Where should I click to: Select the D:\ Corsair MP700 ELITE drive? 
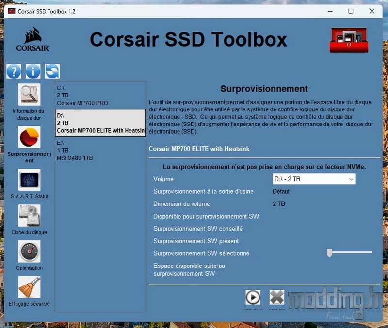[100, 123]
